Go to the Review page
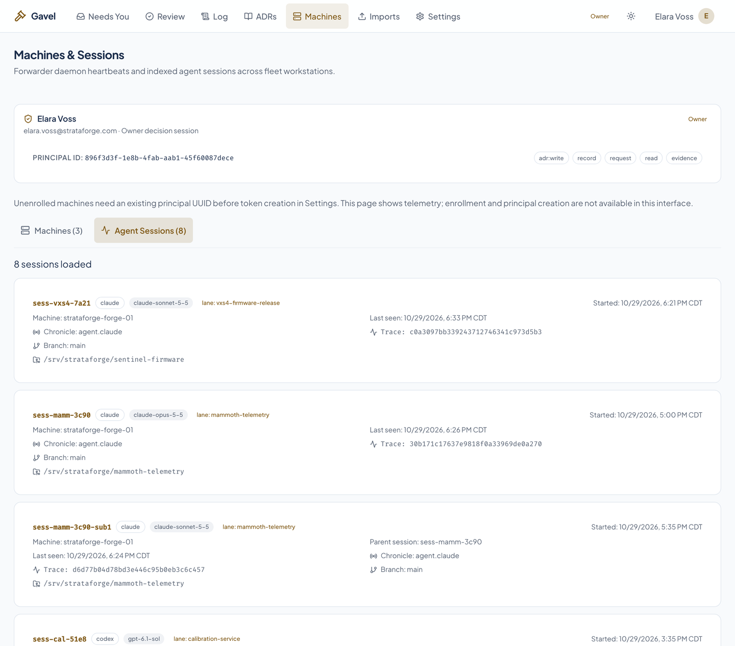 click(x=165, y=16)
